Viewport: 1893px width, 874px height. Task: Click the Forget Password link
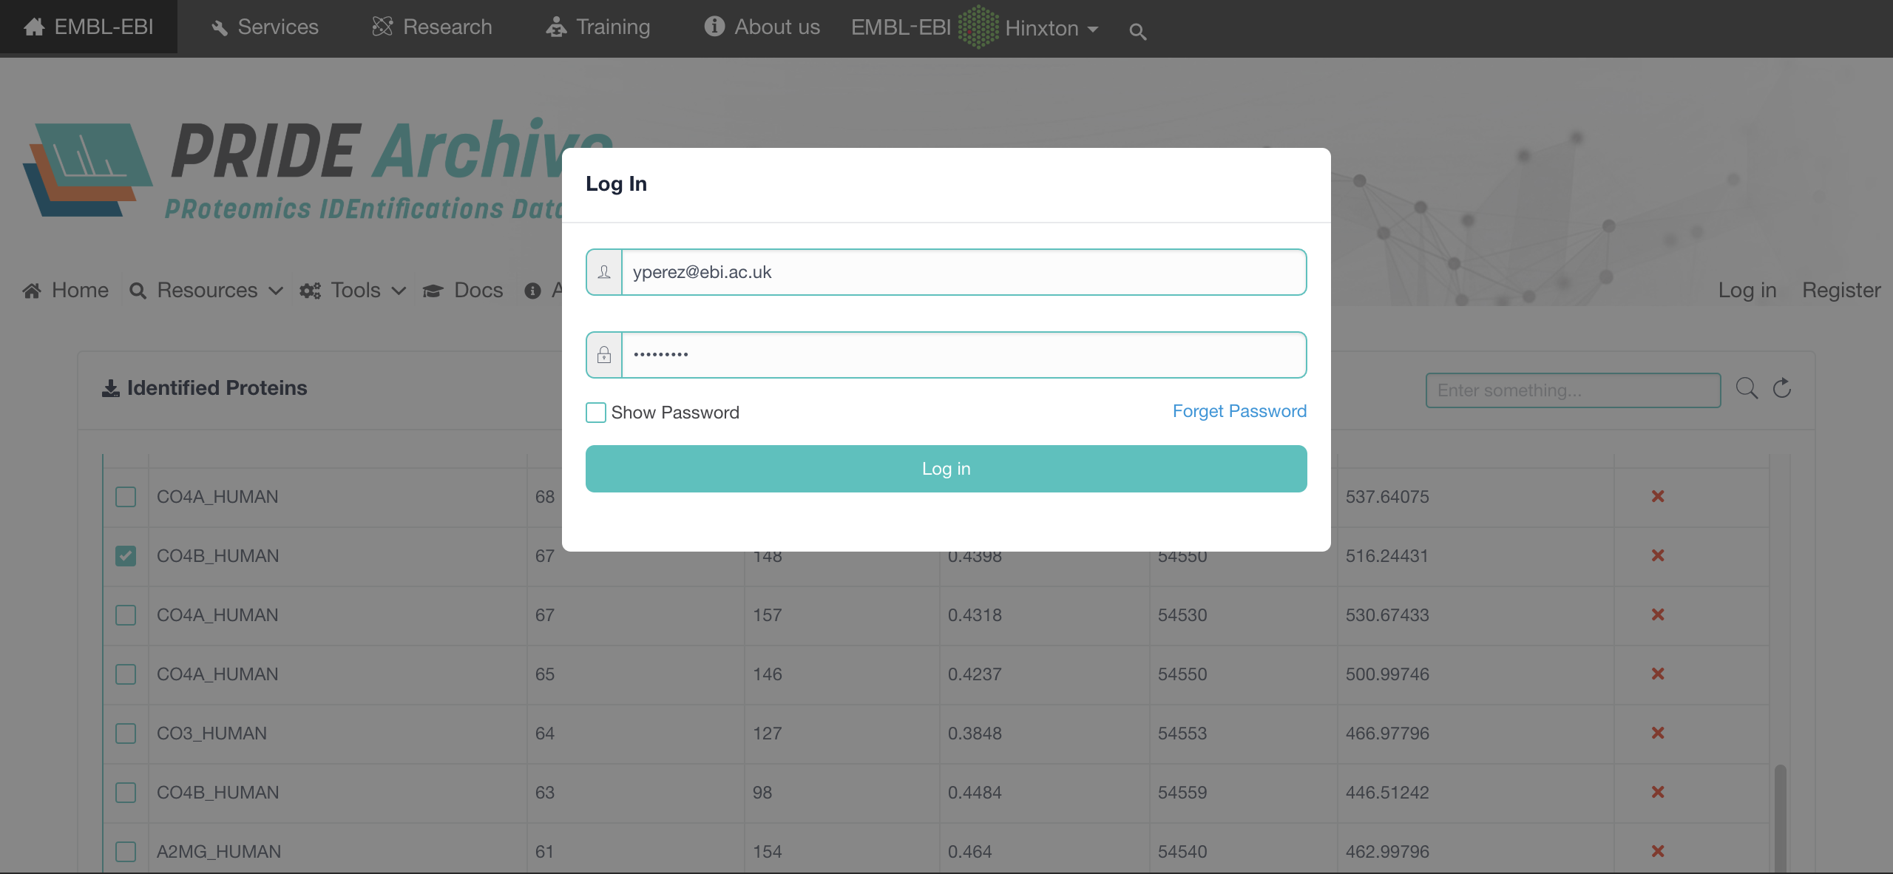[x=1239, y=411]
